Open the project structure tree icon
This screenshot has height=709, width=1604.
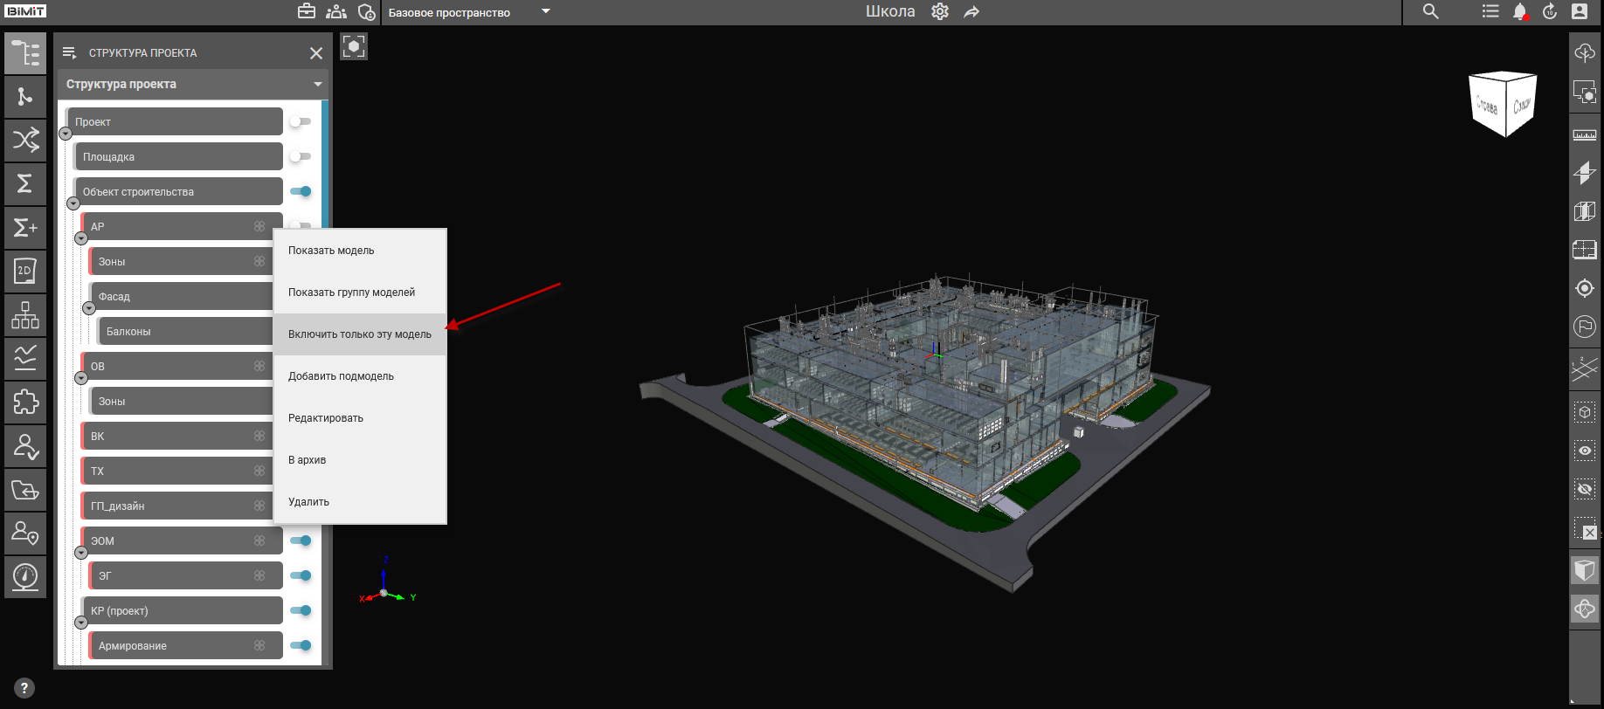[x=25, y=53]
